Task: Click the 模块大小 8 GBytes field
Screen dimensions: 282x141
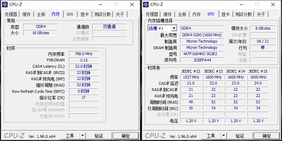Action: tap(263, 28)
